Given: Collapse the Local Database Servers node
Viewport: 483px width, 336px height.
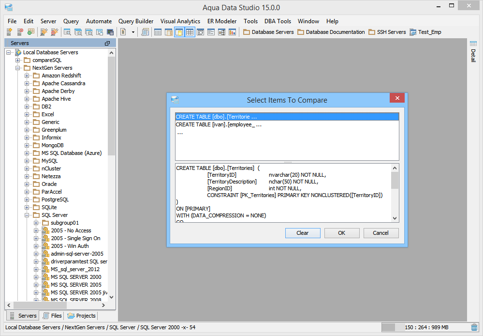Looking at the screenshot, I should pos(9,52).
